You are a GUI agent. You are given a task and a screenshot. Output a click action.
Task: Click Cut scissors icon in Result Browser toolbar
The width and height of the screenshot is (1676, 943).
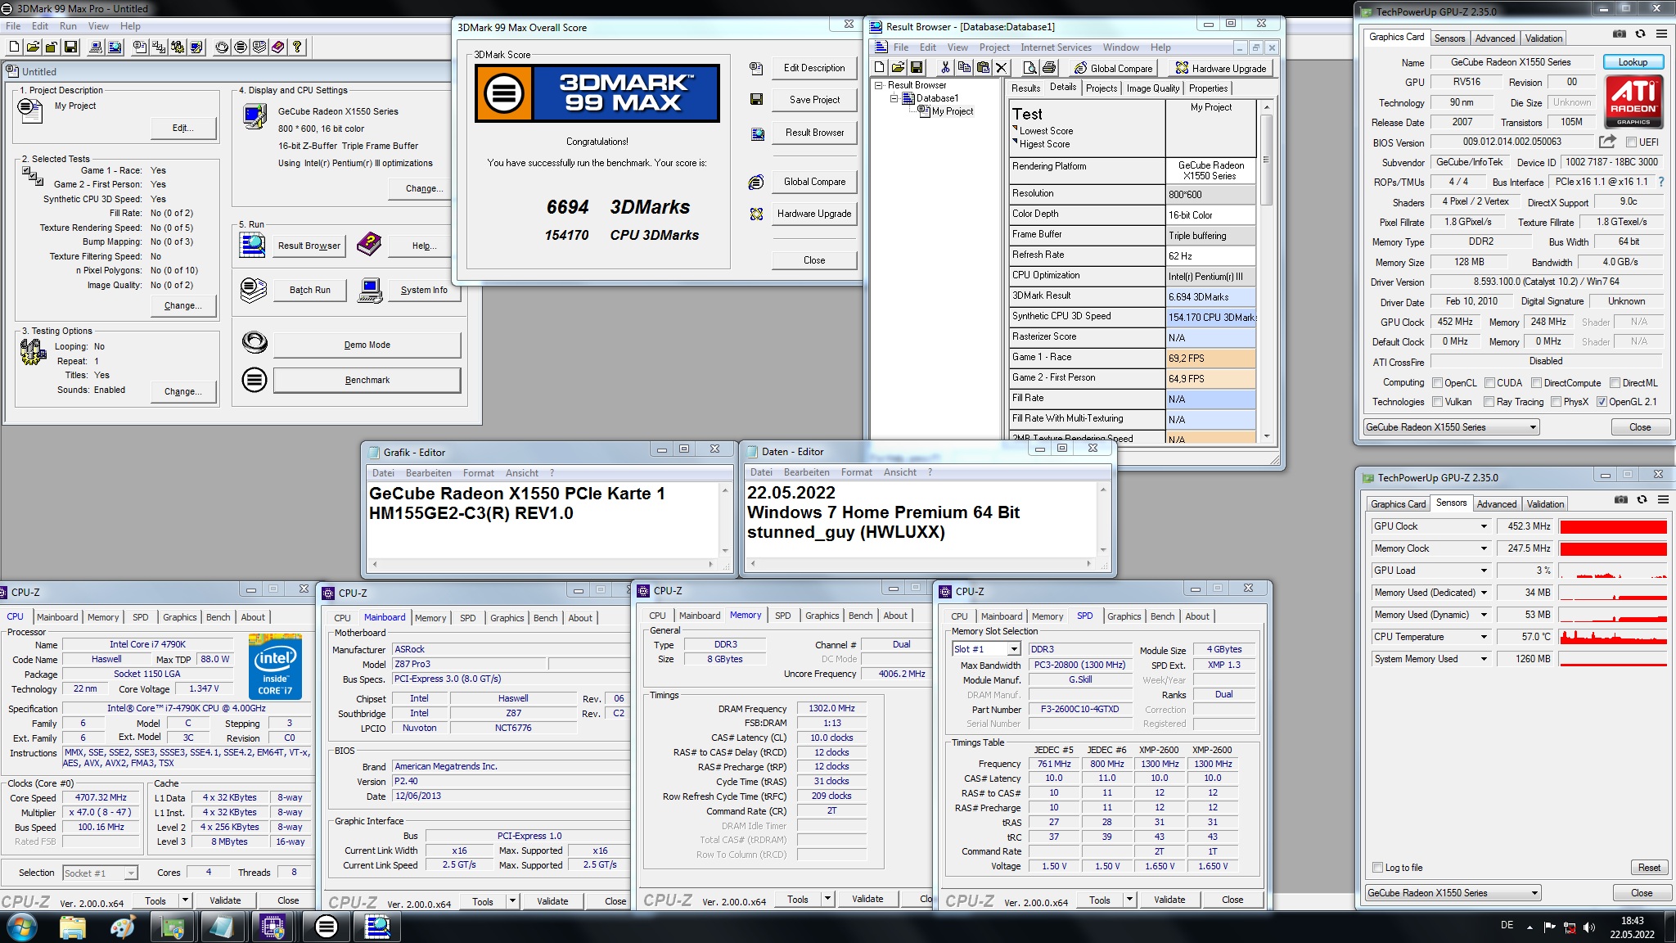945,67
